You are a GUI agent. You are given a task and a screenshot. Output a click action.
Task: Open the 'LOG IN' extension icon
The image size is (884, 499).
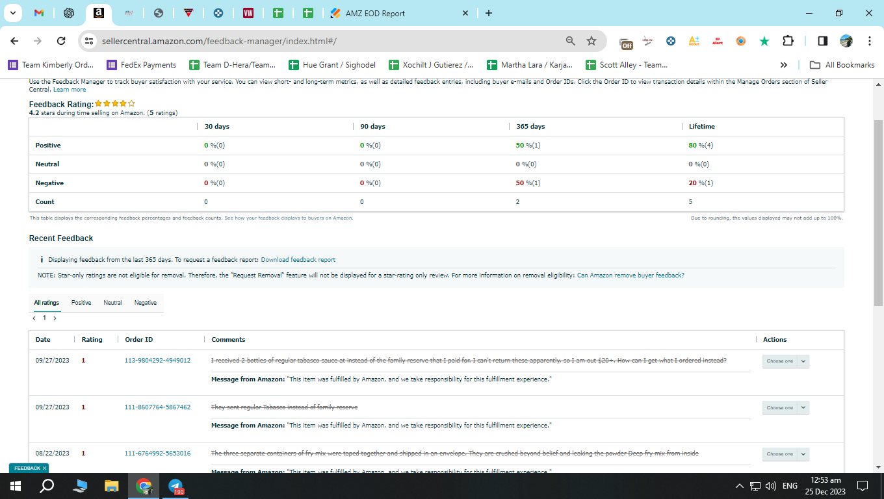[647, 41]
